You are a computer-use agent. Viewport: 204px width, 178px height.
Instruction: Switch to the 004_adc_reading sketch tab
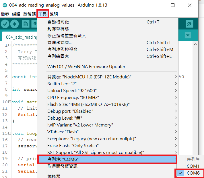coord(22,37)
